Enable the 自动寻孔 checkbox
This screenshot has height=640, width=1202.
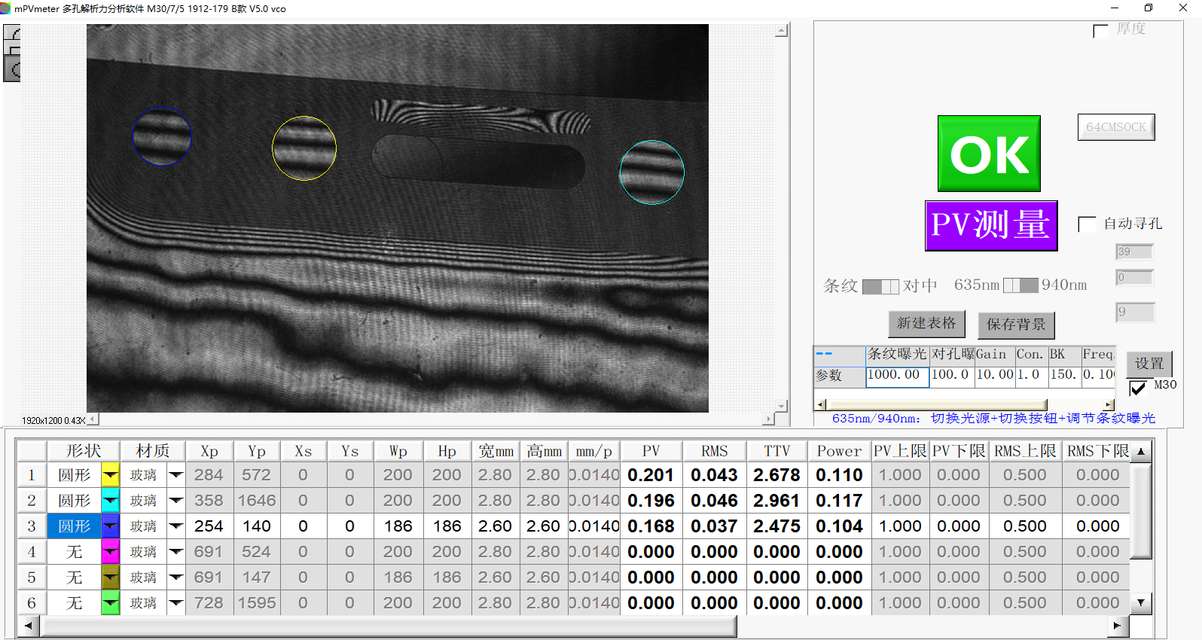tap(1087, 224)
